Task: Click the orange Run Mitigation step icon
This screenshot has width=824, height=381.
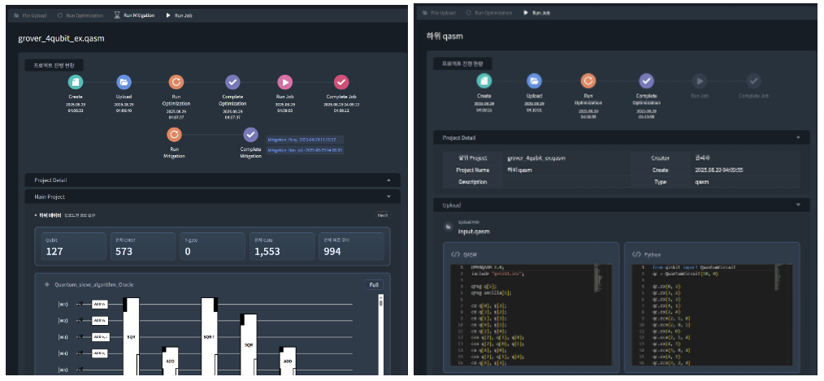Action: point(174,135)
